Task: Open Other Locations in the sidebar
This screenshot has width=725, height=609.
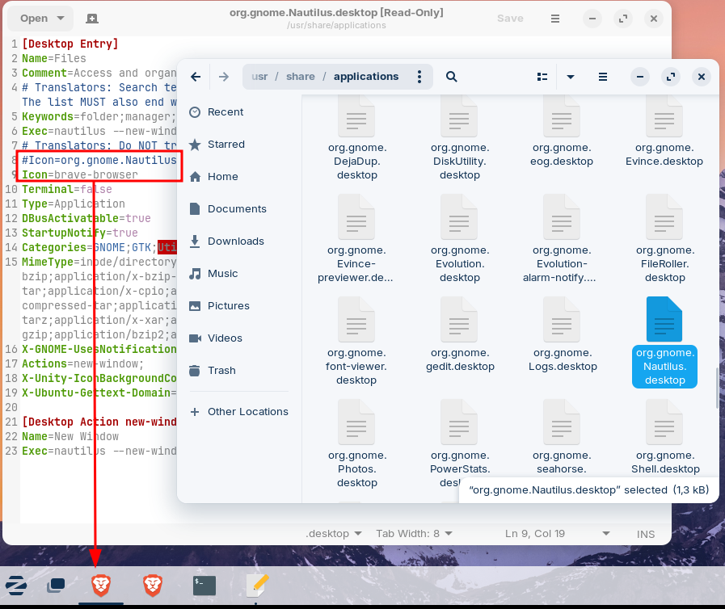Action: pyautogui.click(x=239, y=412)
